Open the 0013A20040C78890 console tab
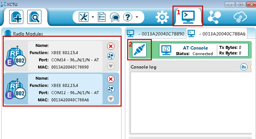The image size is (256, 139). pyautogui.click(x=156, y=34)
